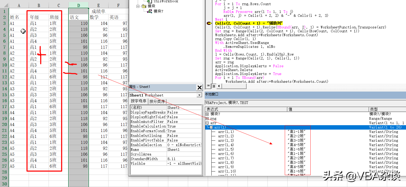406x187 pixels.
Task: Click the EnableAutoFilter property row
Action: coord(166,122)
